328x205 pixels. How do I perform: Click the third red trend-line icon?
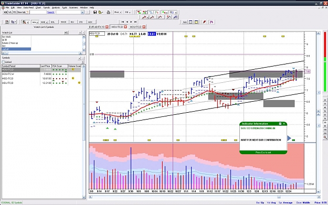coord(160,17)
